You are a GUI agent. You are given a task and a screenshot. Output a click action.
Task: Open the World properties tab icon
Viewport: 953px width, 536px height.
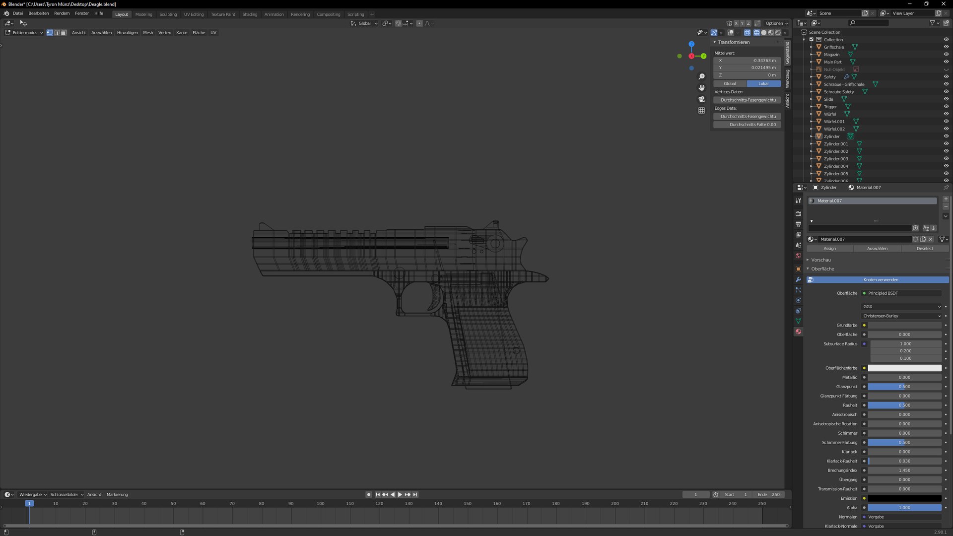click(x=798, y=256)
